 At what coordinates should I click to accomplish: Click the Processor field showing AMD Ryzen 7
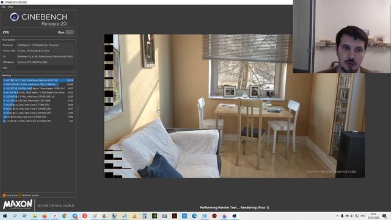click(45, 45)
